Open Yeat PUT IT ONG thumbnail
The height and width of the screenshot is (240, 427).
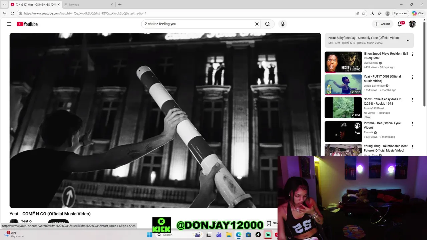point(343,85)
